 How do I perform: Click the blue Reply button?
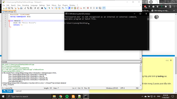tap(7, 91)
